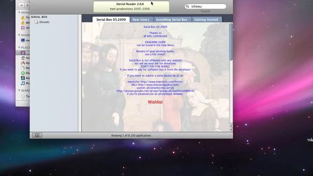The image size is (313, 176).
Task: Click Finder window forward arrow button
Action: 27,5
